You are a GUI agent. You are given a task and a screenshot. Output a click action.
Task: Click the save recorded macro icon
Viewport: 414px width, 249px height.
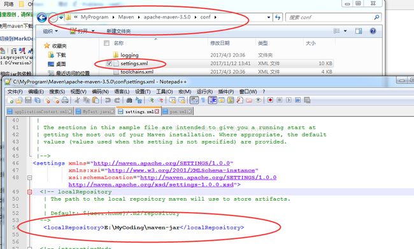point(307,100)
